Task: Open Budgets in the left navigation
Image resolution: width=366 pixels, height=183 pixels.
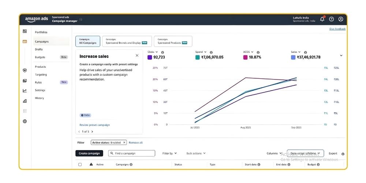Action: [40, 57]
